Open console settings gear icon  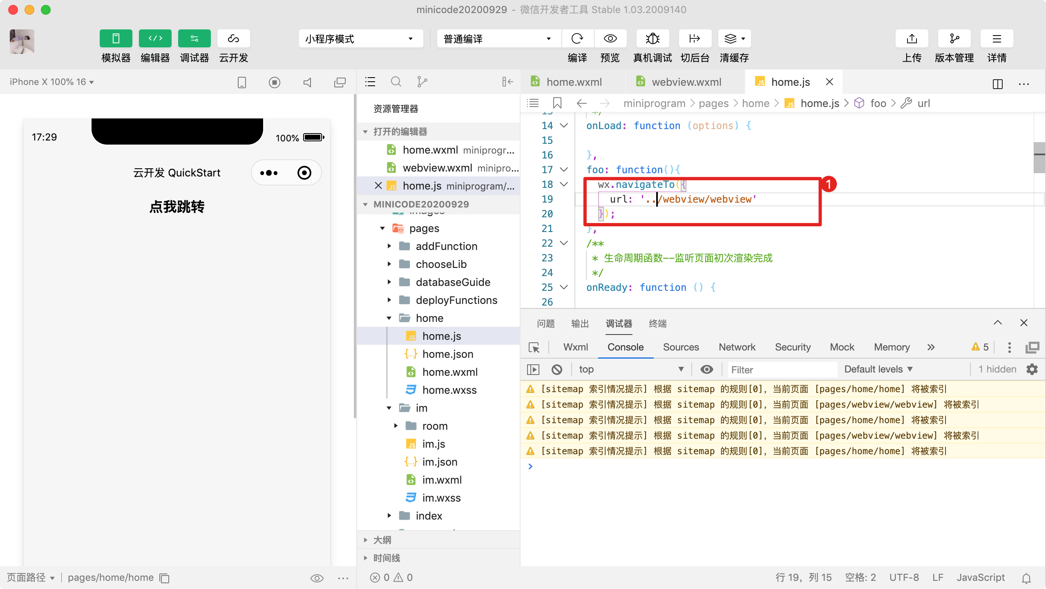1032,369
